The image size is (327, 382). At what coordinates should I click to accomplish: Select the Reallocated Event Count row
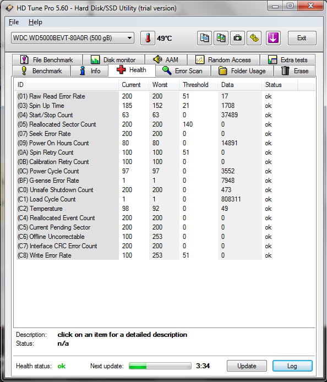[157, 218]
